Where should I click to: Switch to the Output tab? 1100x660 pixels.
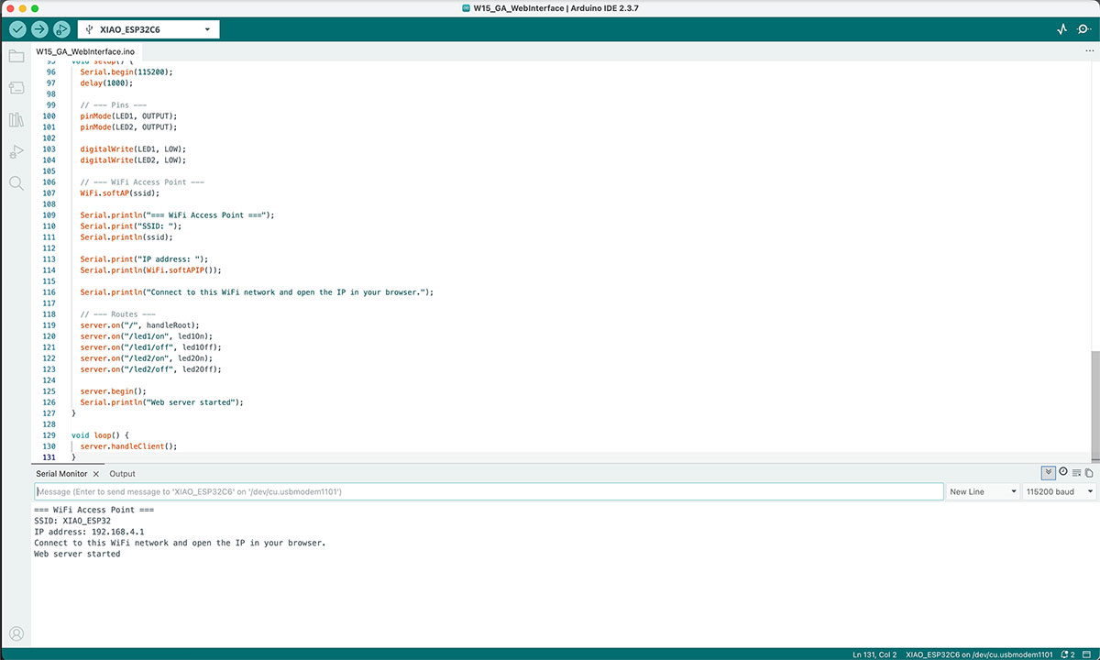(122, 474)
